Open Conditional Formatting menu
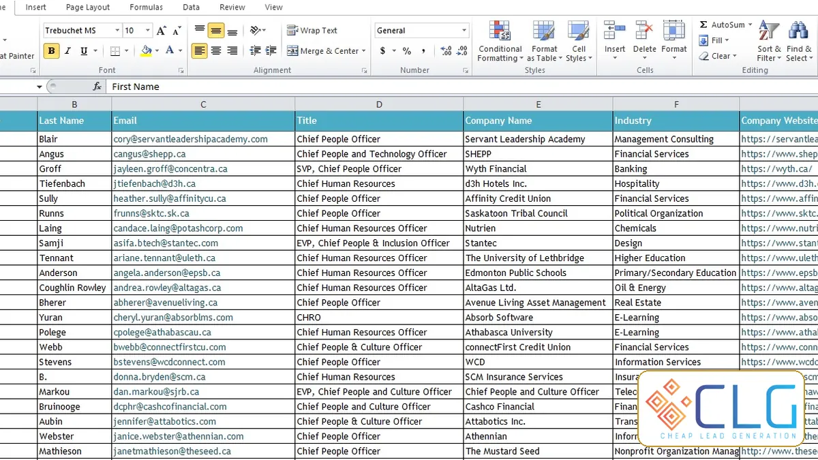818x460 pixels. pyautogui.click(x=500, y=41)
